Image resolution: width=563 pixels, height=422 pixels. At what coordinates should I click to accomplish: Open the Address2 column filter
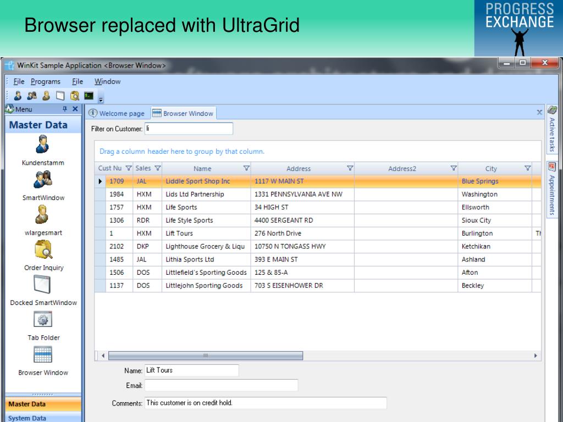(454, 168)
